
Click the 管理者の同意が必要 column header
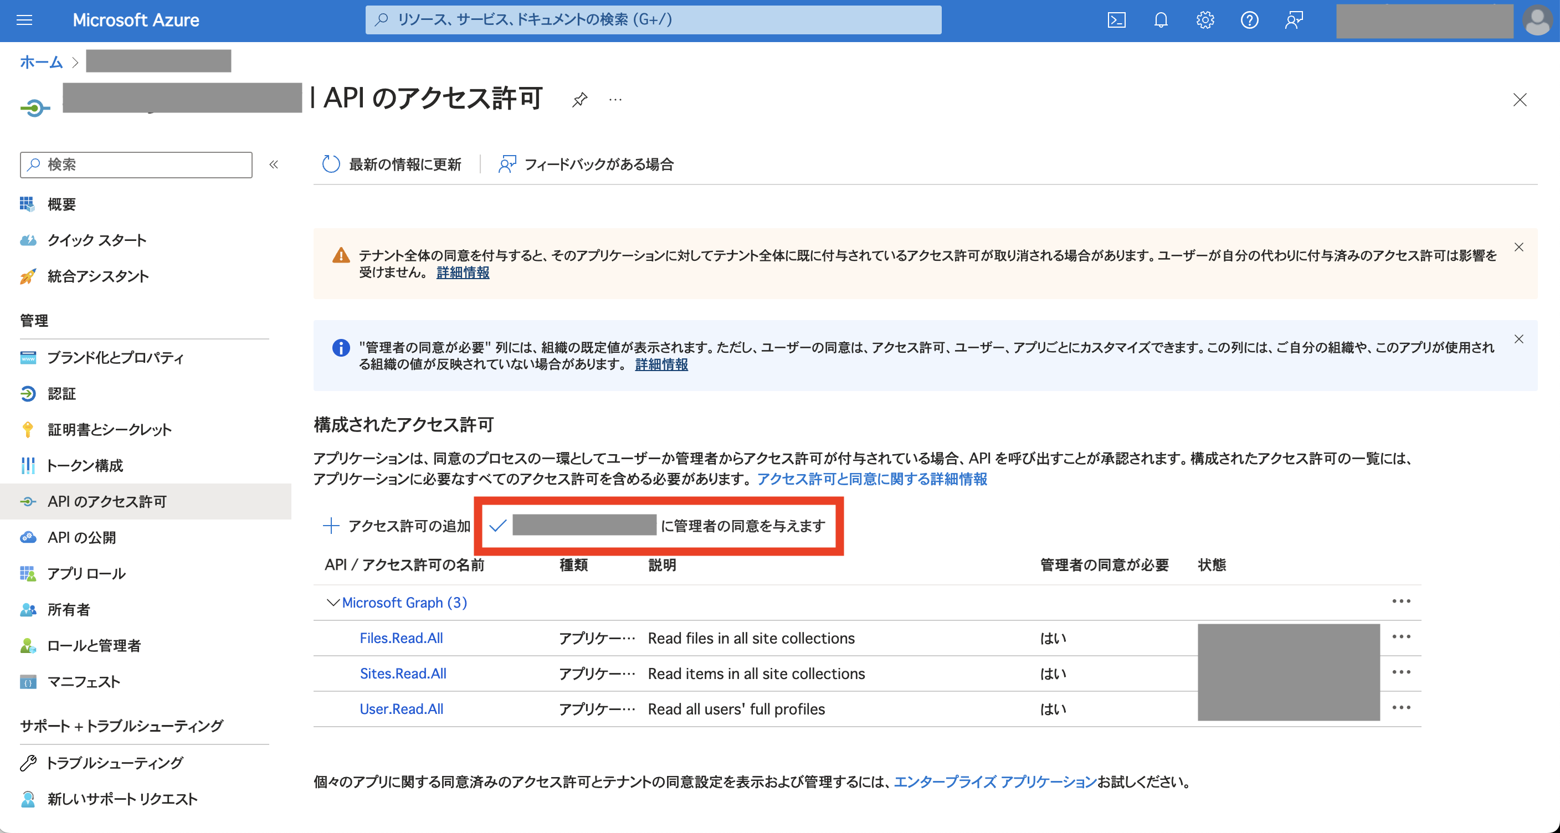(x=1104, y=565)
